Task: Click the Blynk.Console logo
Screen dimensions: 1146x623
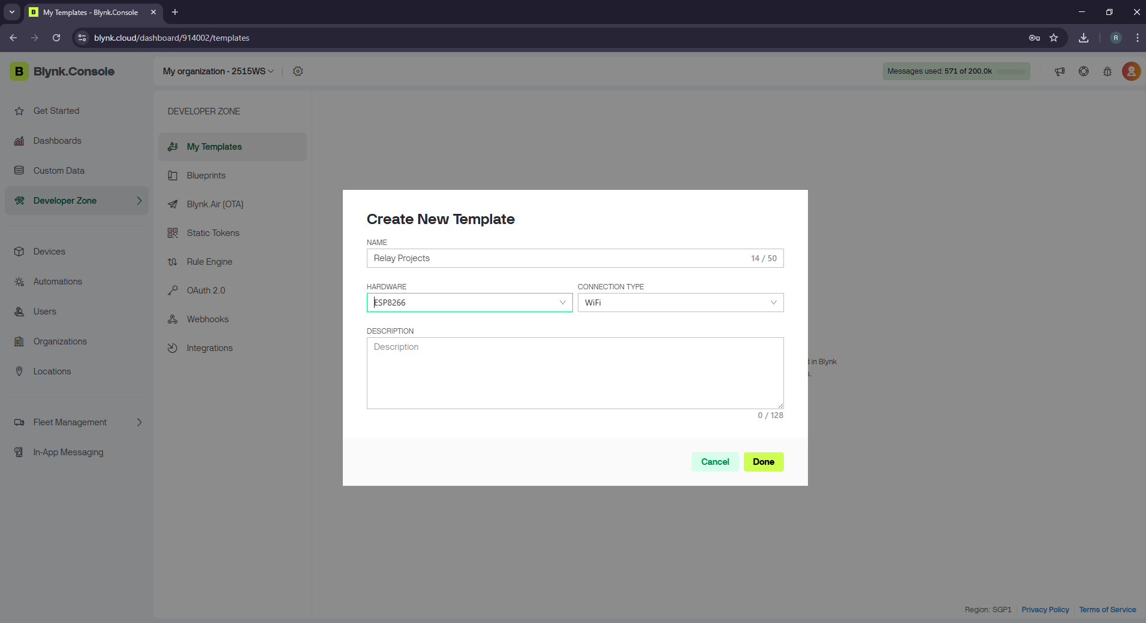Action: [x=62, y=71]
